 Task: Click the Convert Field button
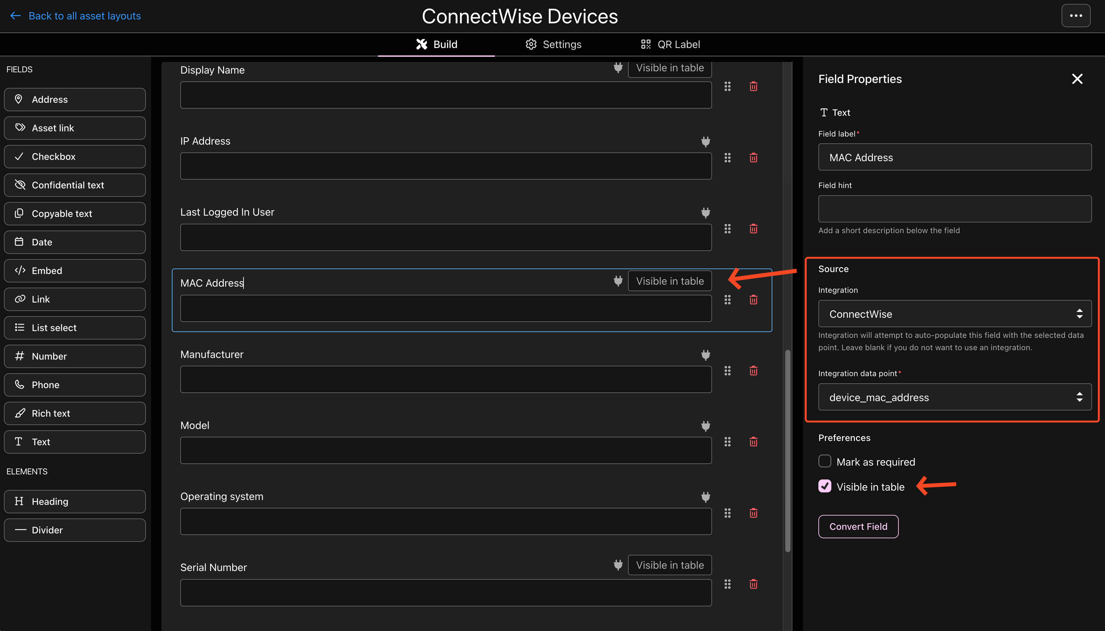click(x=858, y=527)
